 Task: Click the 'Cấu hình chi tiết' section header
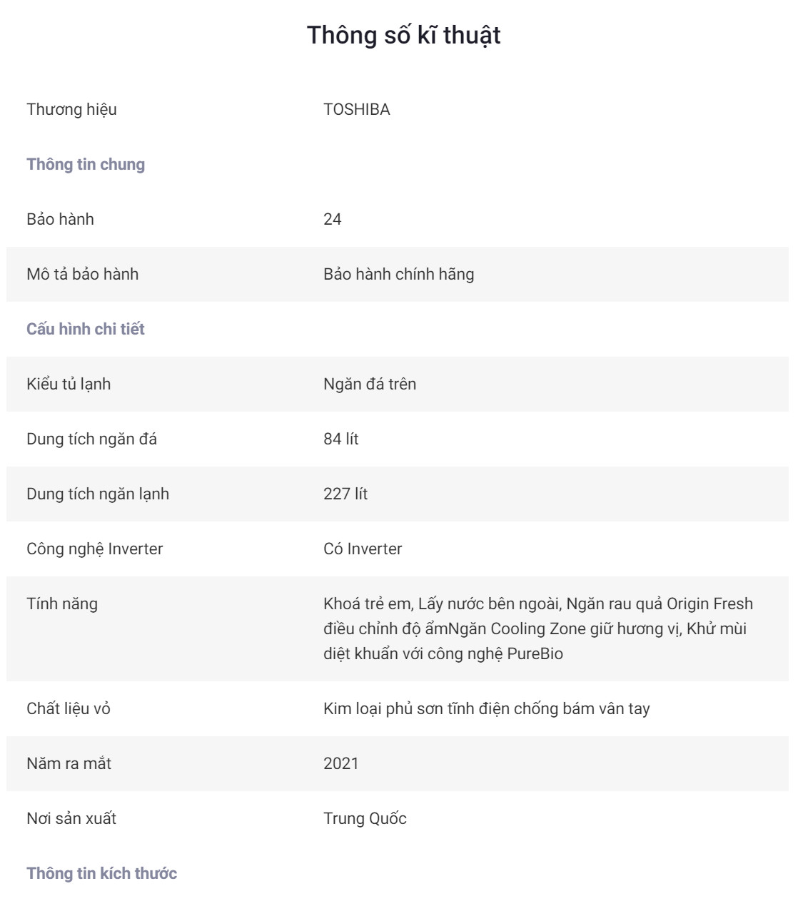(x=85, y=329)
